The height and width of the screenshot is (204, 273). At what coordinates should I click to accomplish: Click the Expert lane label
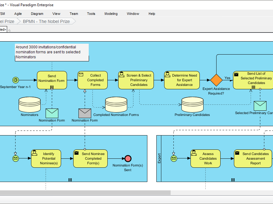pos(159,158)
